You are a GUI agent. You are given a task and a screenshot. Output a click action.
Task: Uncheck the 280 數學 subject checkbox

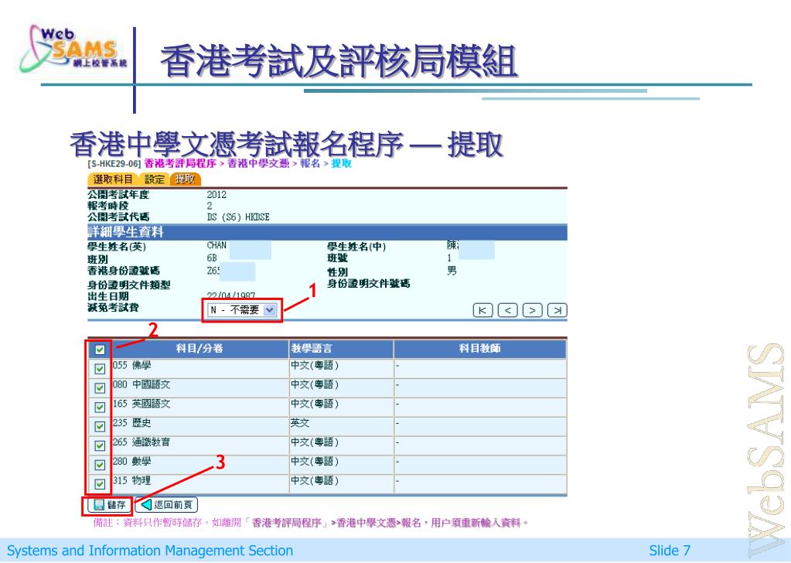(x=100, y=465)
